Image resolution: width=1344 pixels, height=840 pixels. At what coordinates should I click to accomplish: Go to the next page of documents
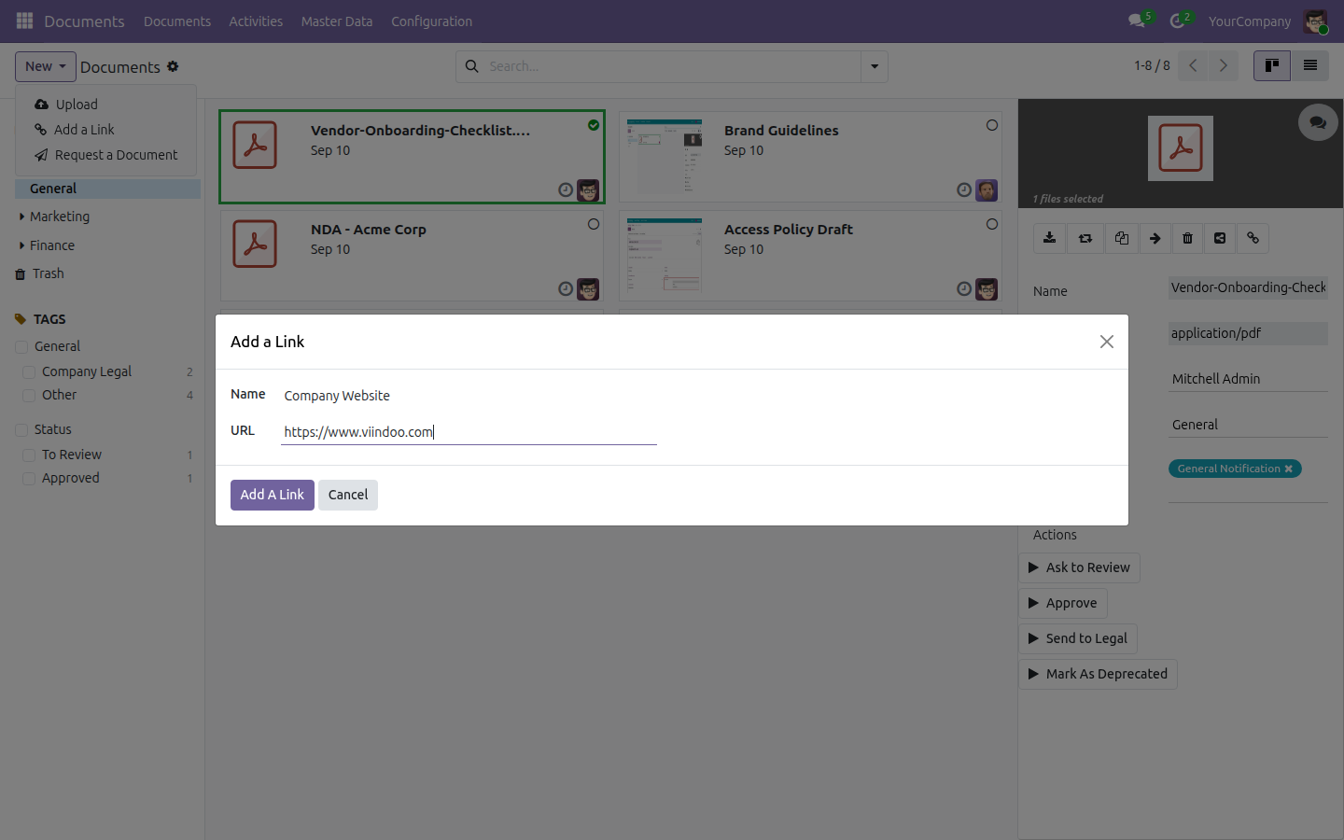(1224, 65)
